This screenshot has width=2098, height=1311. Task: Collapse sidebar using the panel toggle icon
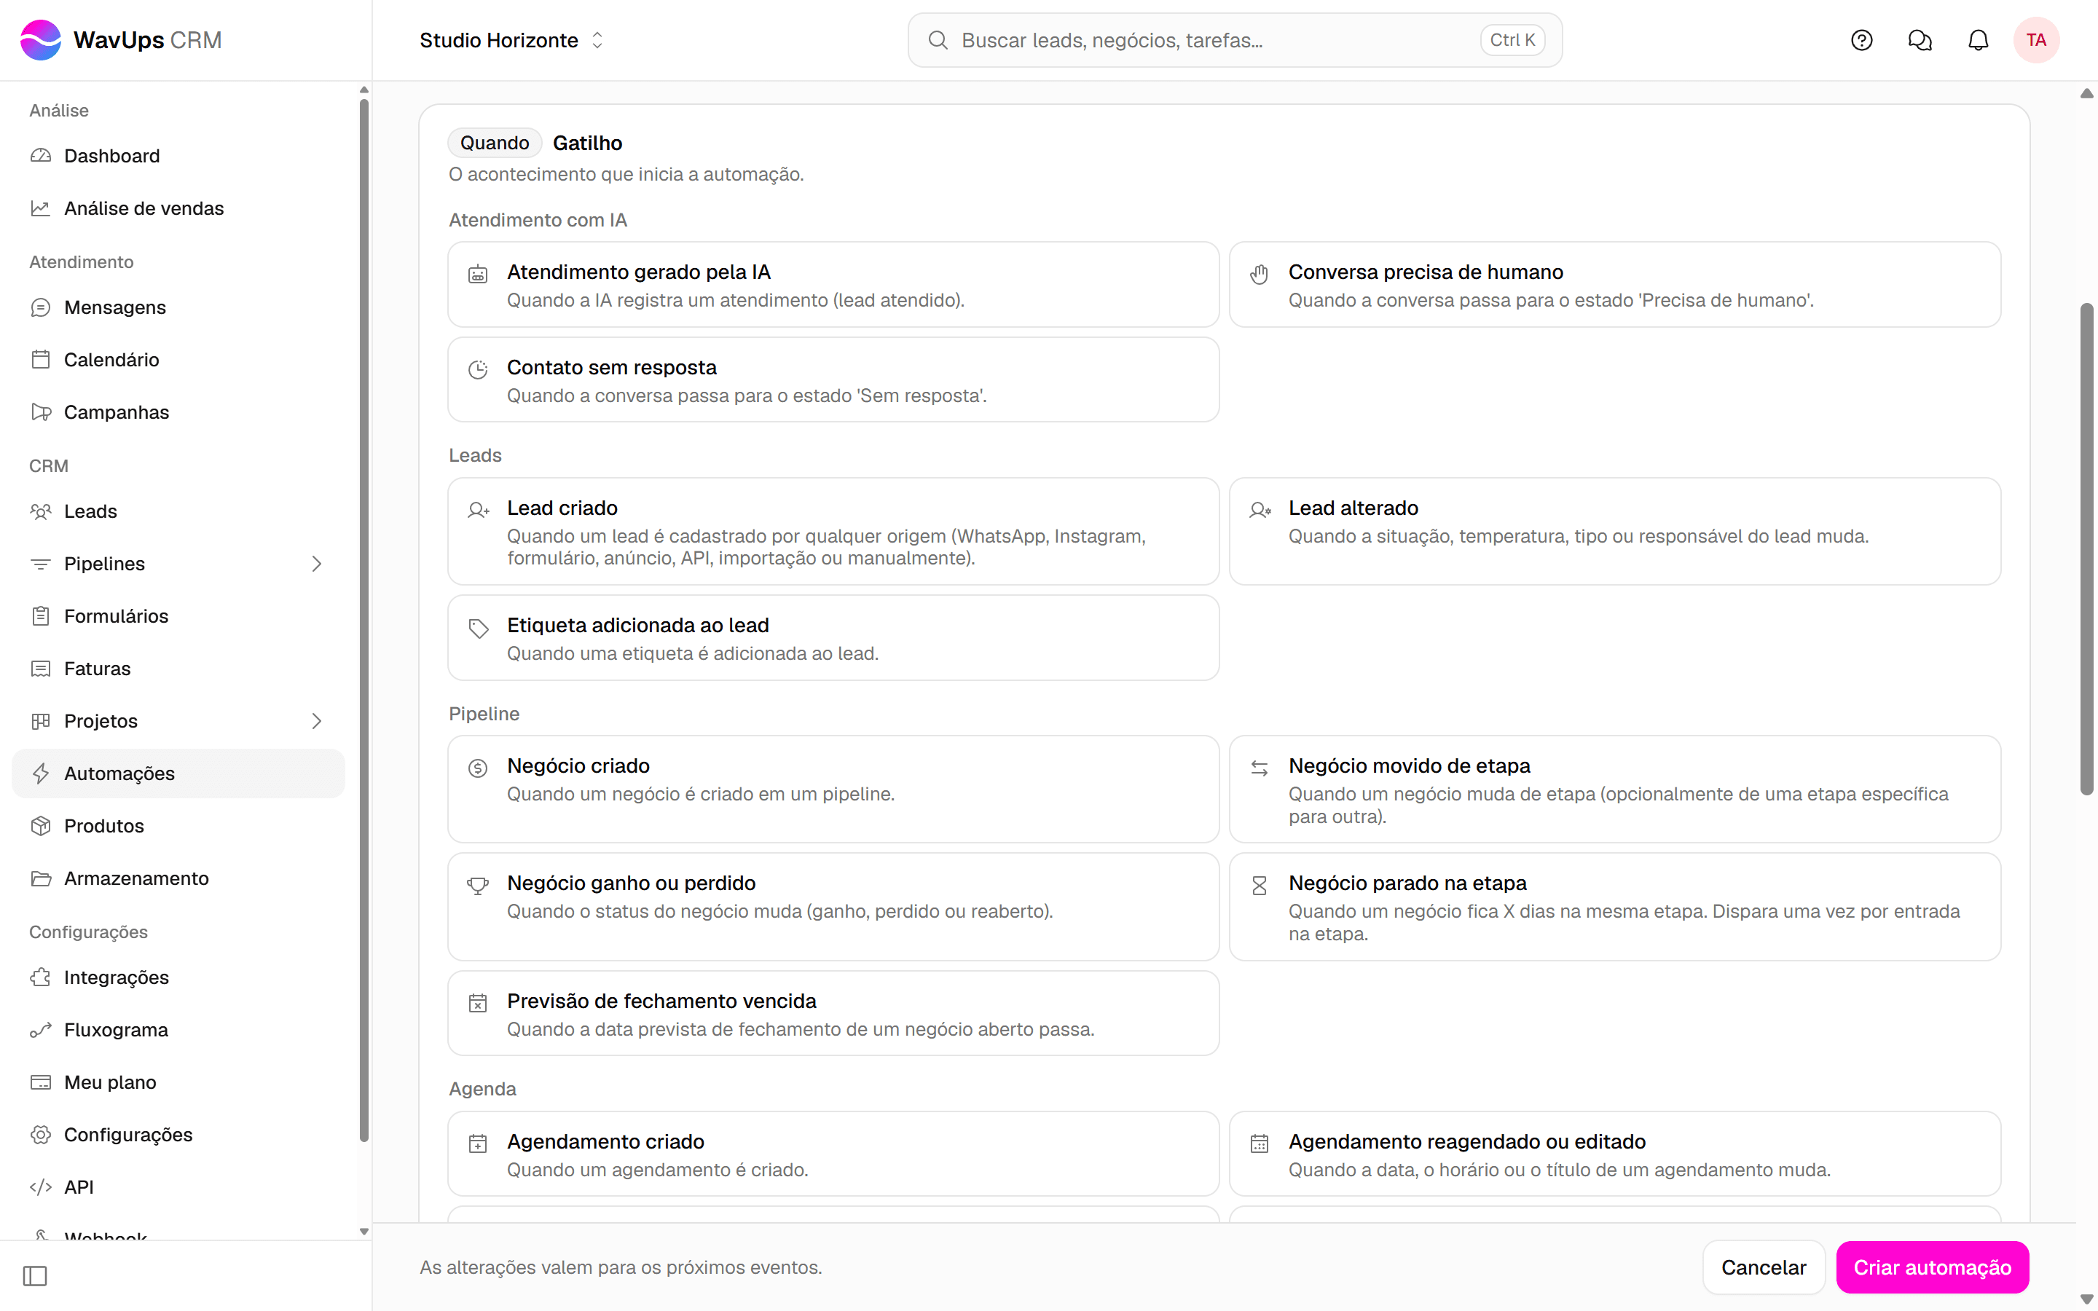(x=35, y=1275)
